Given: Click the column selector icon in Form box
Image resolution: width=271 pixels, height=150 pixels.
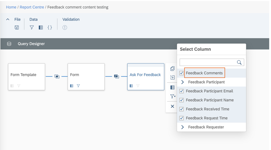Looking at the screenshot, I should 72,86.
